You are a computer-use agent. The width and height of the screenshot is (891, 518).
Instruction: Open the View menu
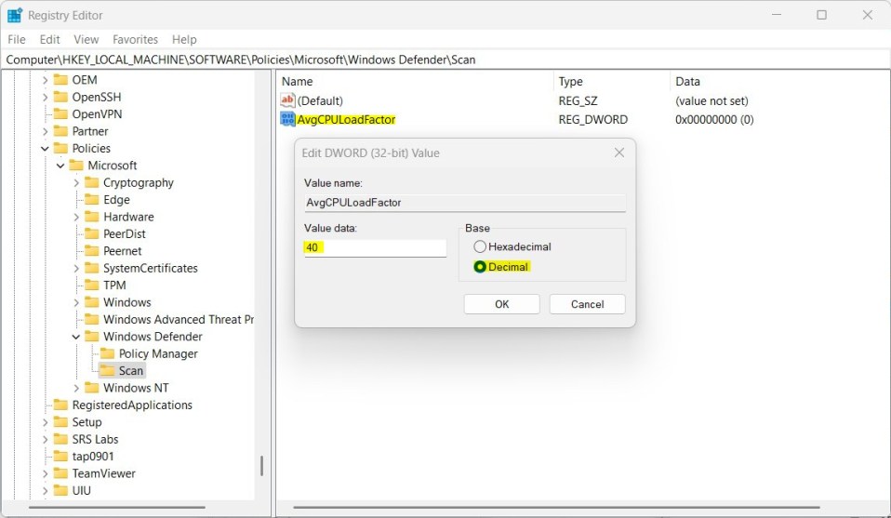click(86, 39)
